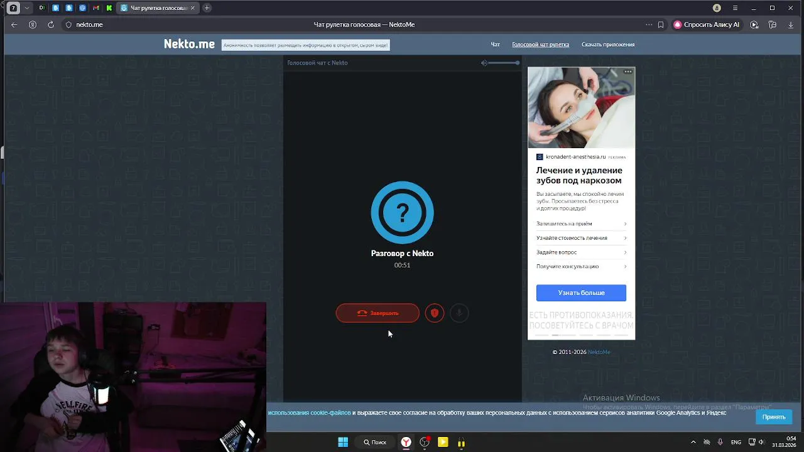Click the browser profile avatar icon

[x=717, y=8]
